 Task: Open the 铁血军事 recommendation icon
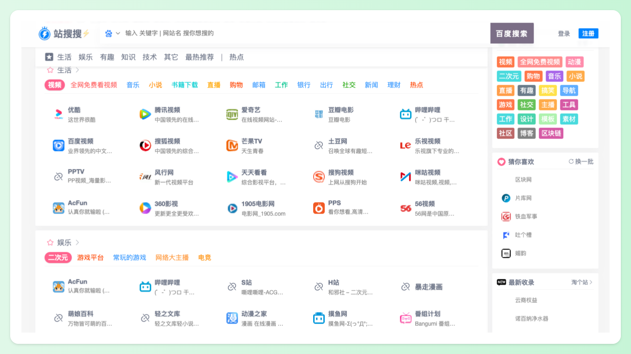(506, 216)
